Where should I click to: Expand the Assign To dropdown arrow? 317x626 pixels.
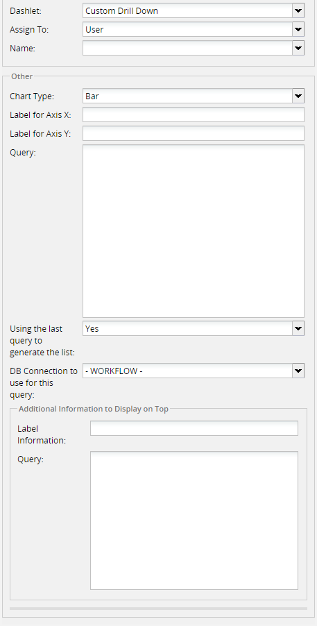point(298,30)
